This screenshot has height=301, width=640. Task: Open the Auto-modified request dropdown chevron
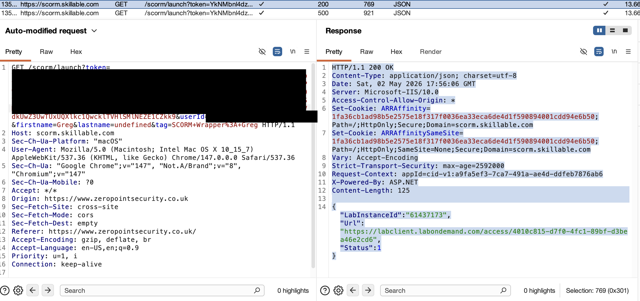(94, 31)
